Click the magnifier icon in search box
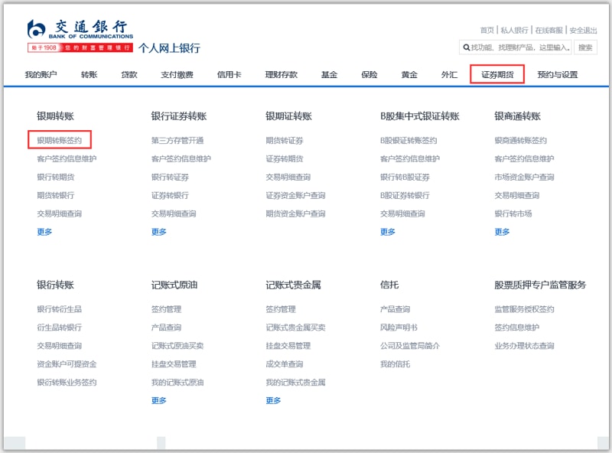 (465, 47)
